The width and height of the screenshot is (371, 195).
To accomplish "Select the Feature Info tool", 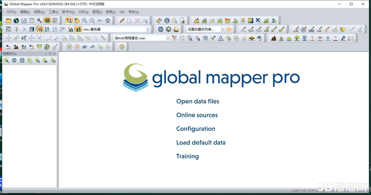I will [167, 21].
